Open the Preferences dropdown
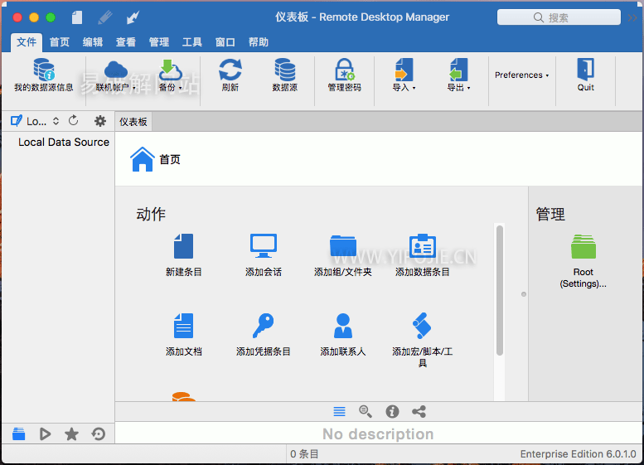The height and width of the screenshot is (465, 644). point(521,75)
